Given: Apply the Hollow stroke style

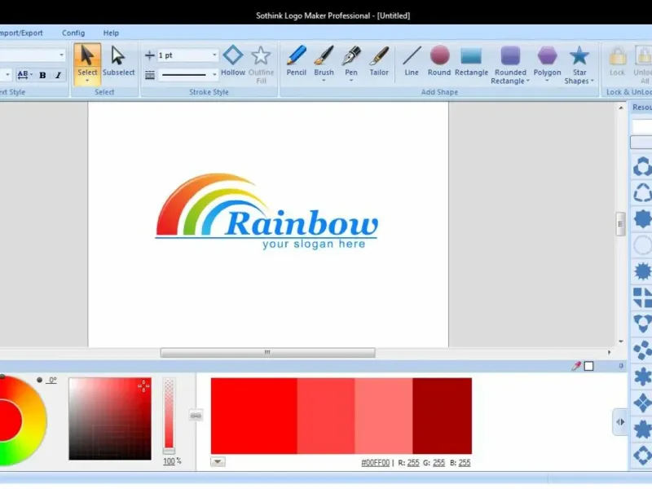Looking at the screenshot, I should point(233,60).
